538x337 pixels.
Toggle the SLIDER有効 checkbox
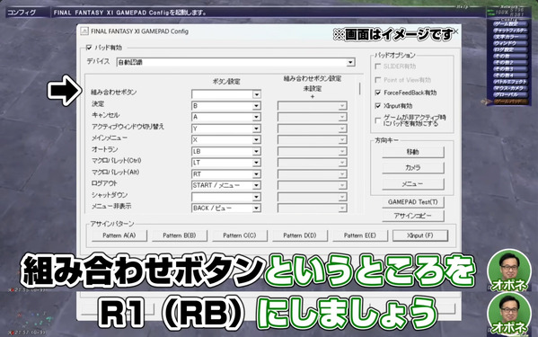click(378, 67)
